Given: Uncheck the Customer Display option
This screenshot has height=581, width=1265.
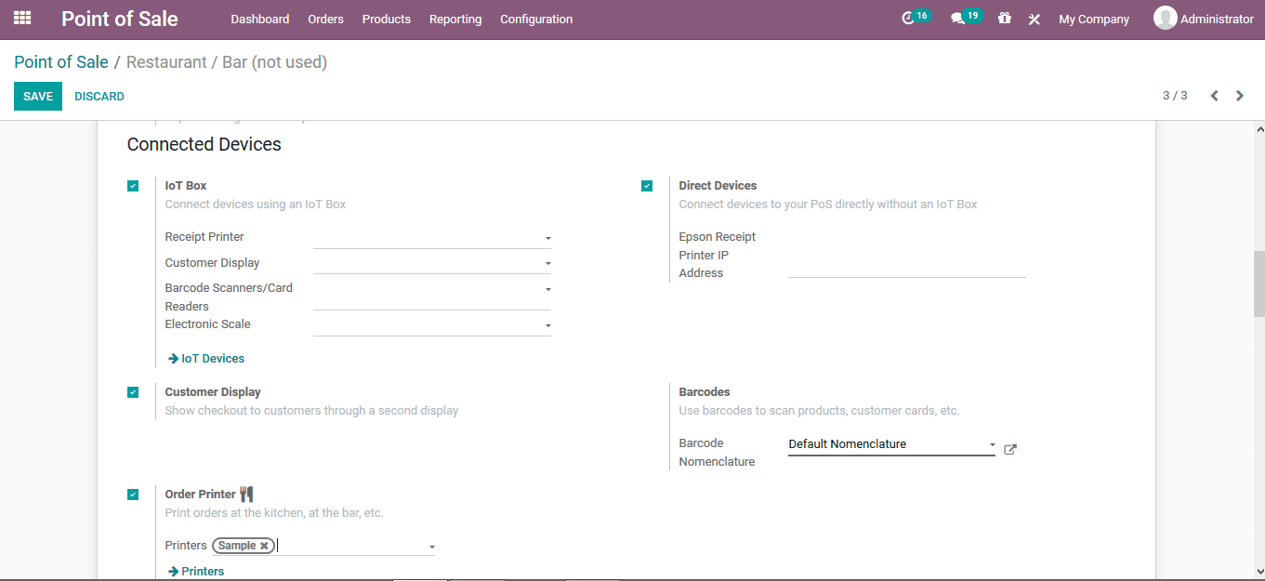Looking at the screenshot, I should pos(133,391).
